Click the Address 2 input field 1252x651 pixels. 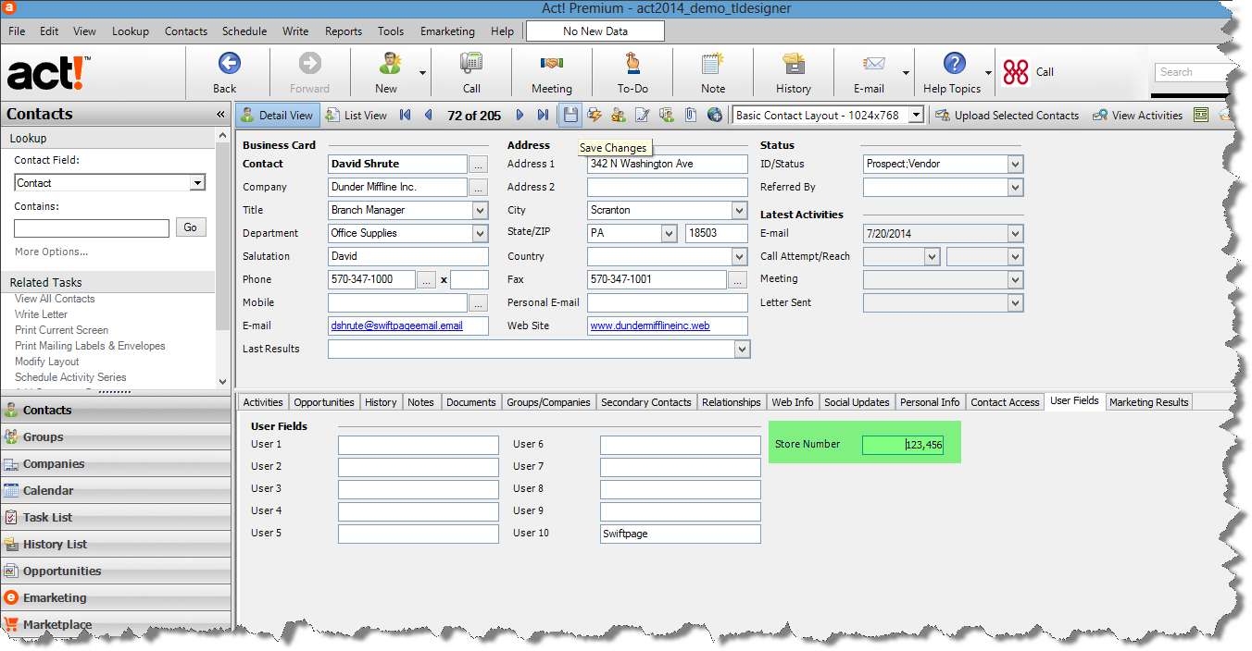coord(667,187)
